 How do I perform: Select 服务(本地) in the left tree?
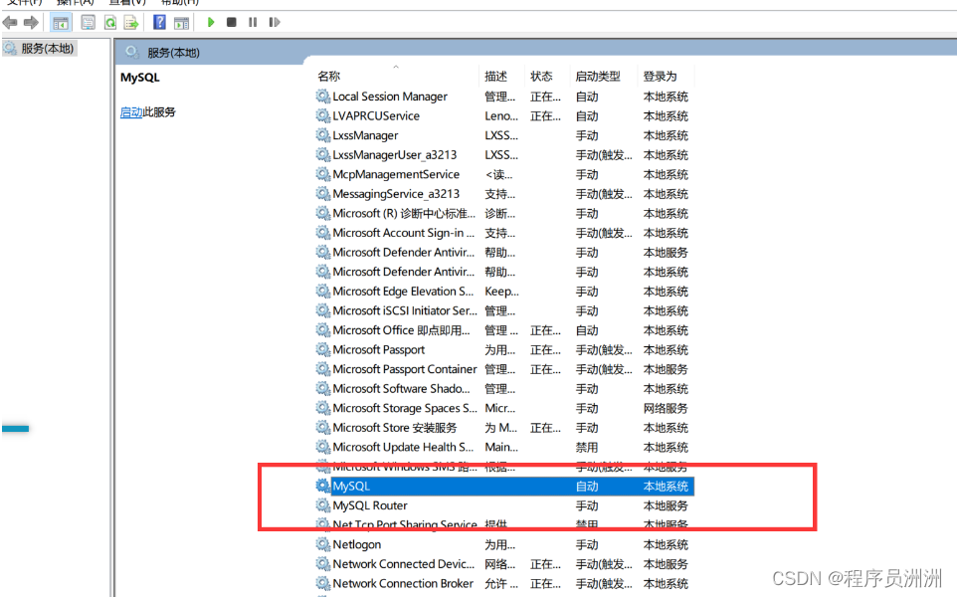tap(47, 48)
